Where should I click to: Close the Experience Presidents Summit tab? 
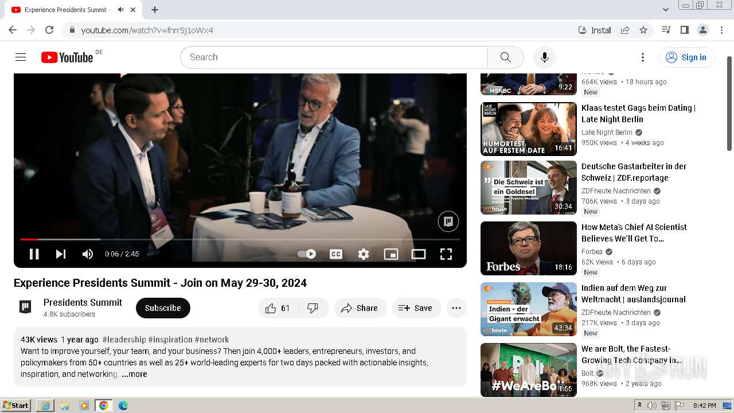point(133,10)
